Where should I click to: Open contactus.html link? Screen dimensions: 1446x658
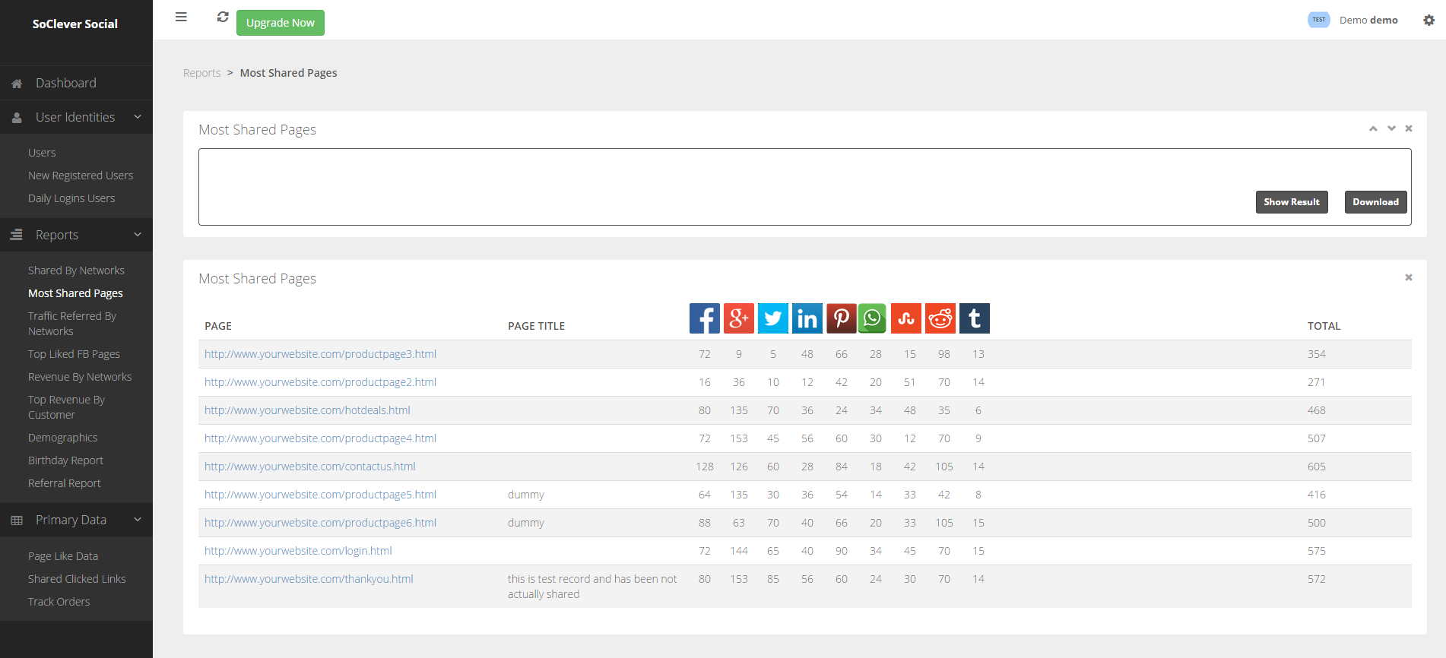point(310,467)
